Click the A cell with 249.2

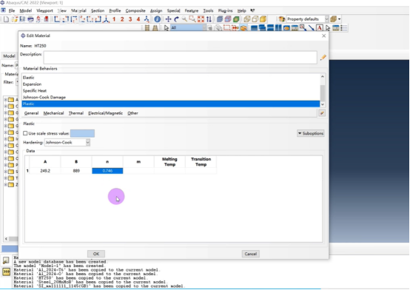point(45,171)
